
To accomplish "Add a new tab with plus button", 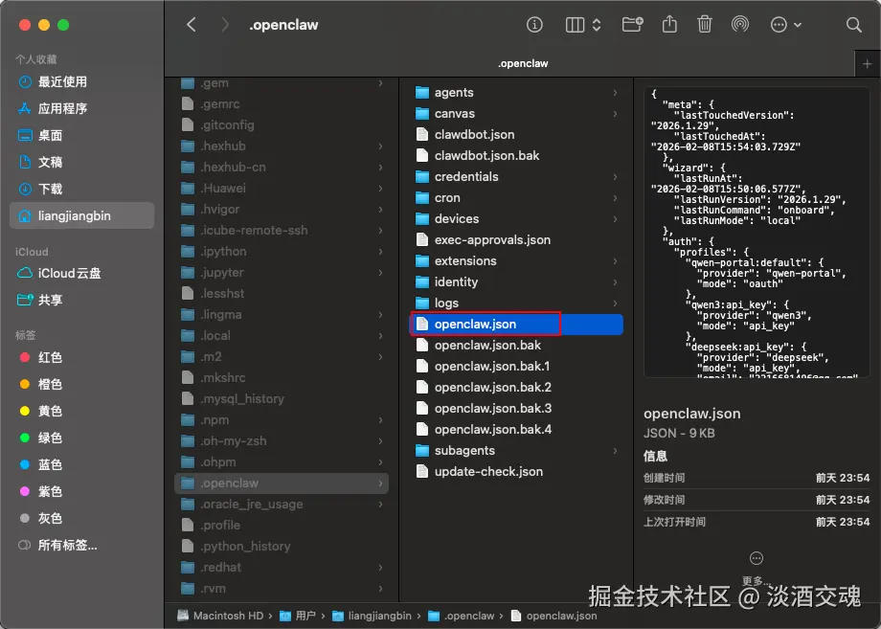I will (x=867, y=64).
